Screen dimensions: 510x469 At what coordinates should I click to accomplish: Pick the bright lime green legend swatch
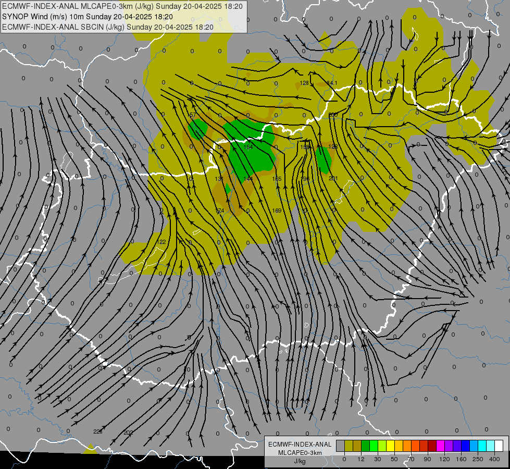click(374, 446)
